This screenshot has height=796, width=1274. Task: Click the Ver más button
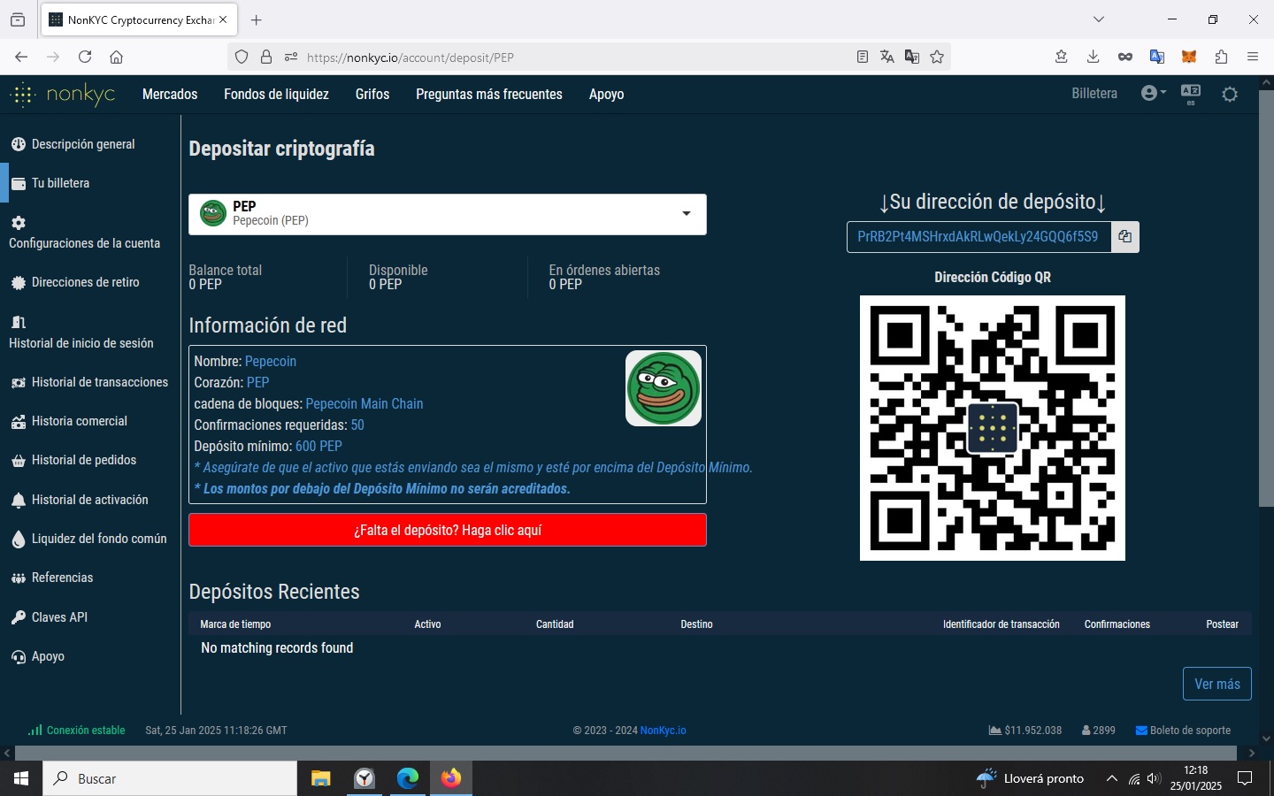(x=1217, y=684)
